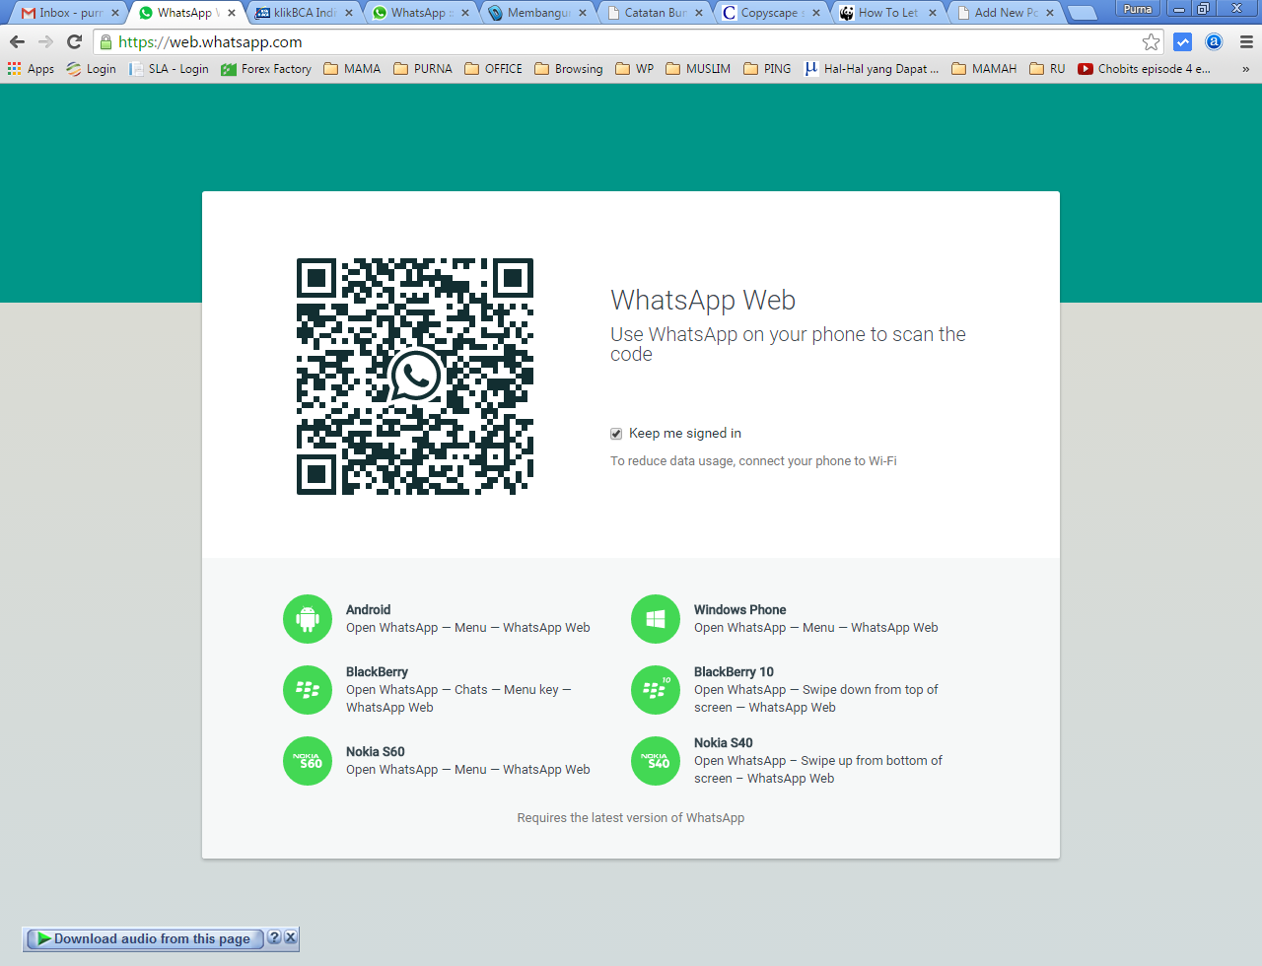The width and height of the screenshot is (1262, 966).
Task: Click the blue 'a' extension icon
Action: coord(1215,41)
